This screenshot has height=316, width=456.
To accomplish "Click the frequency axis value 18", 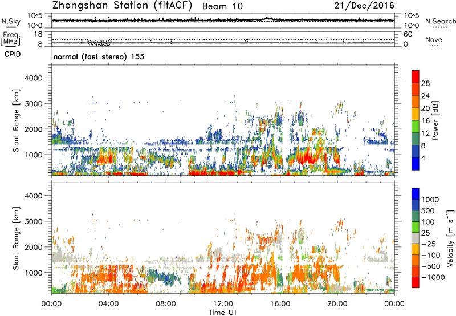I will click(x=38, y=34).
